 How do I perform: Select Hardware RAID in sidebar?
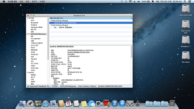point(37,27)
